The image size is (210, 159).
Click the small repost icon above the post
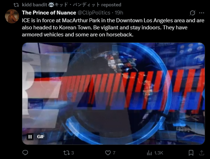[16, 5]
